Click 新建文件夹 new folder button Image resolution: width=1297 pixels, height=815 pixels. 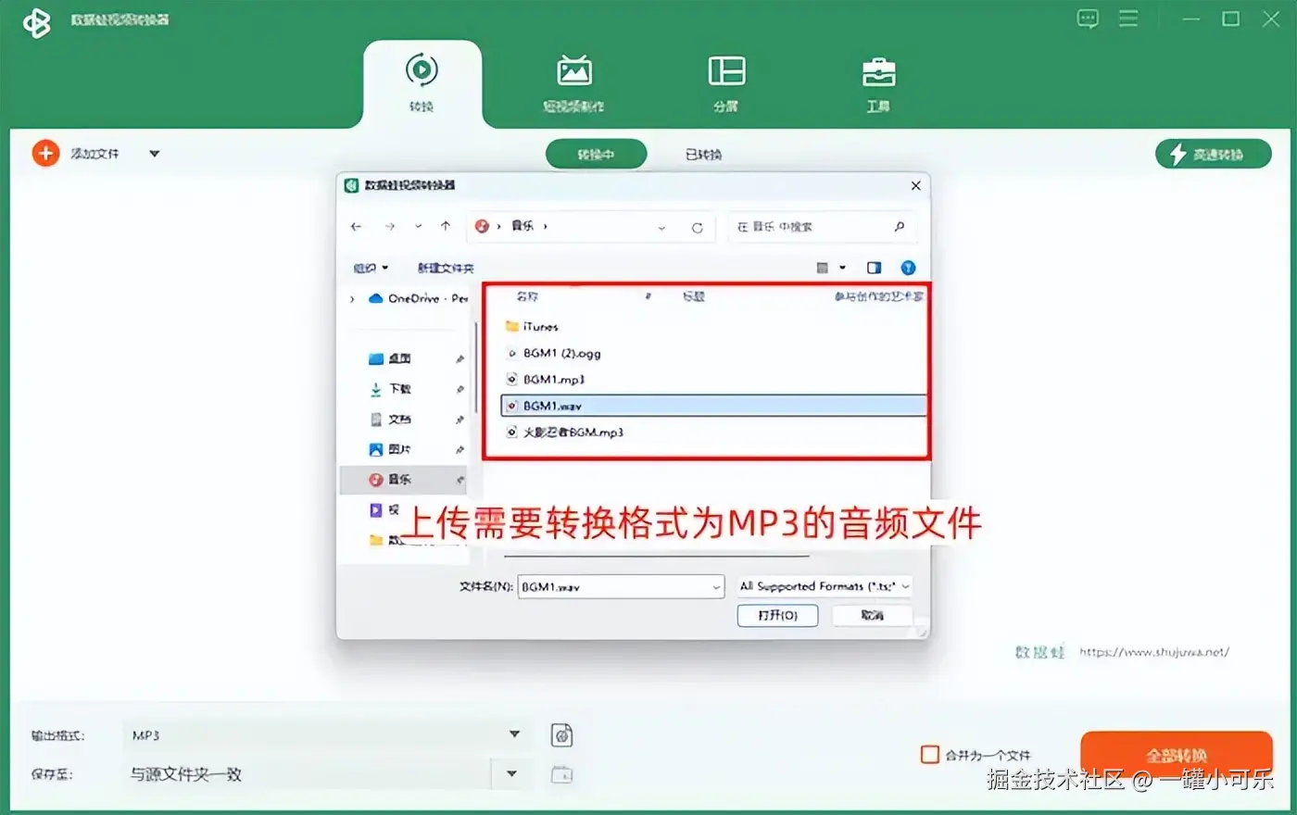pyautogui.click(x=446, y=268)
